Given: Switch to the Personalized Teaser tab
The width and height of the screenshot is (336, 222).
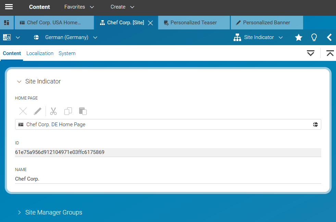Looking at the screenshot, I should coord(194,22).
